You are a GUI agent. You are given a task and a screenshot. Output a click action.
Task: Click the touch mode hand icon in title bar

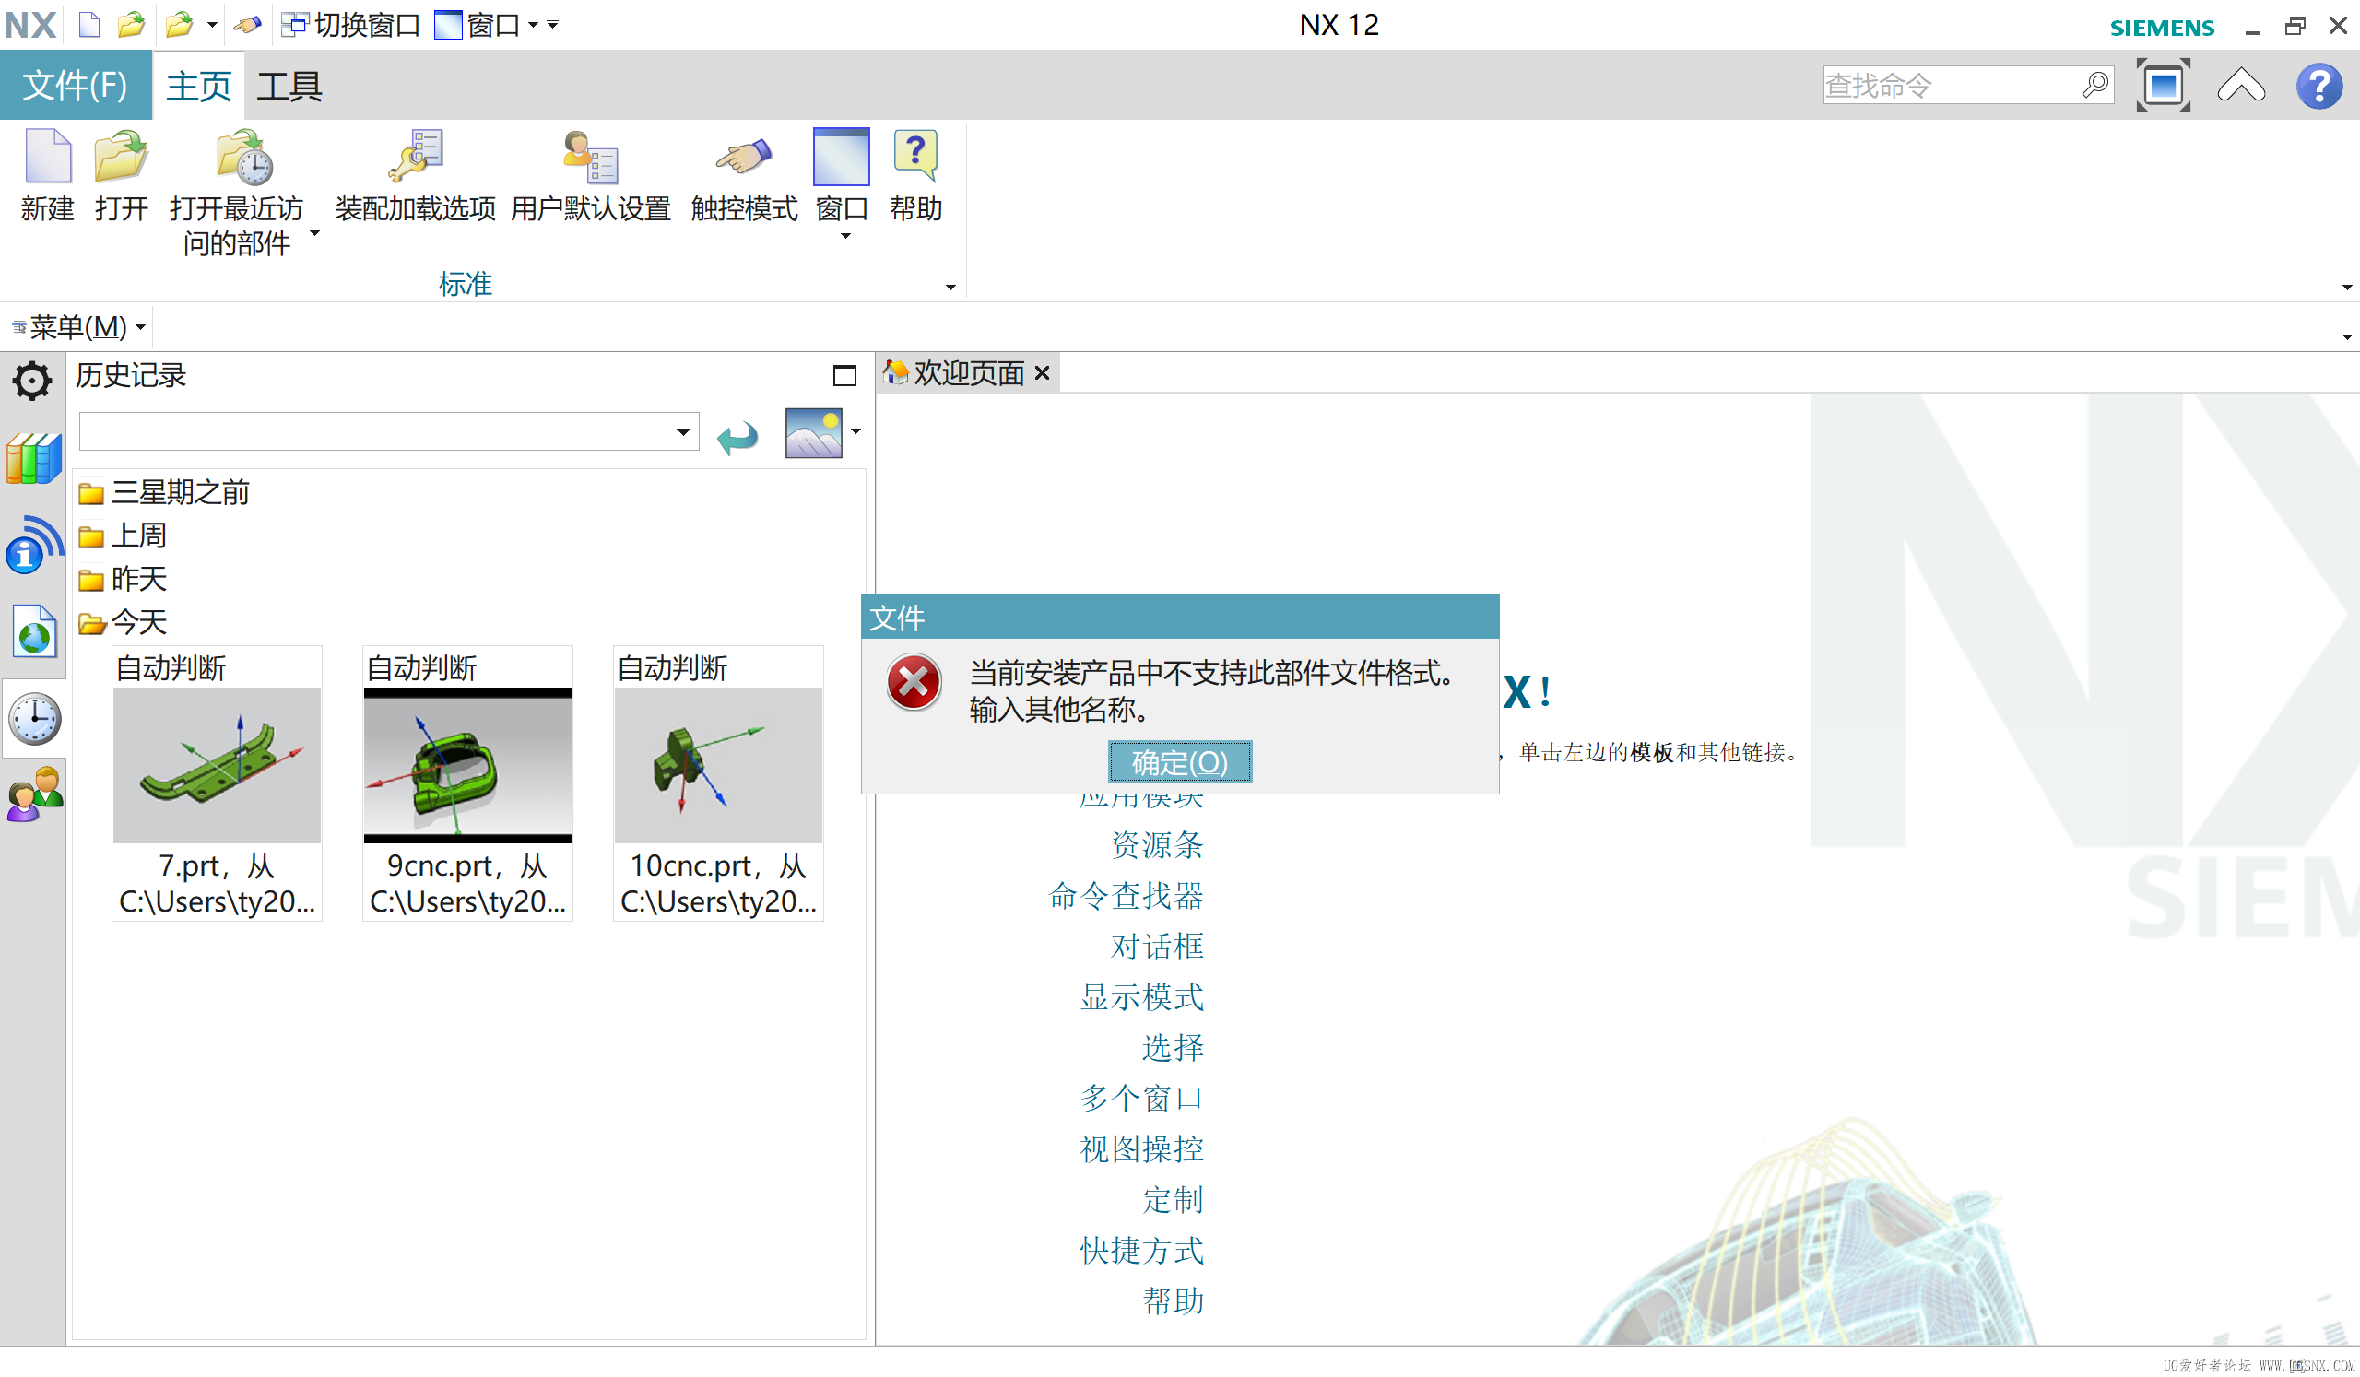tap(247, 24)
